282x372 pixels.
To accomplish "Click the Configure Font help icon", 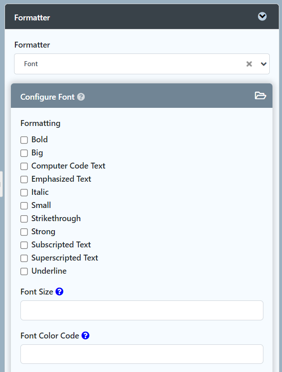I will (x=81, y=97).
